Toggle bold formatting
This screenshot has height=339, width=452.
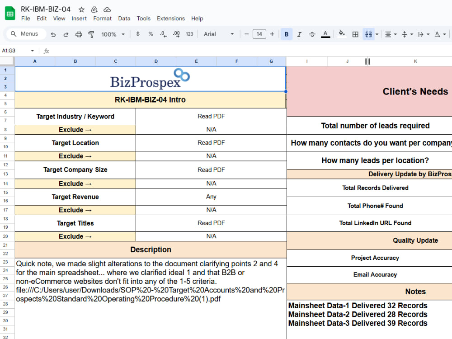[287, 34]
